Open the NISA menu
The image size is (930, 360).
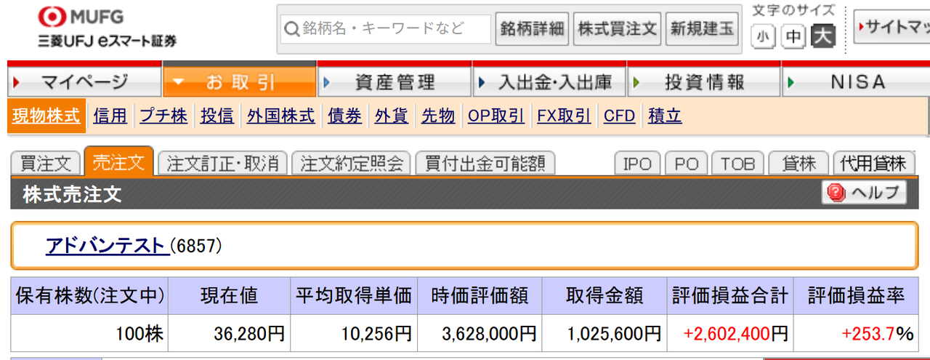click(856, 82)
